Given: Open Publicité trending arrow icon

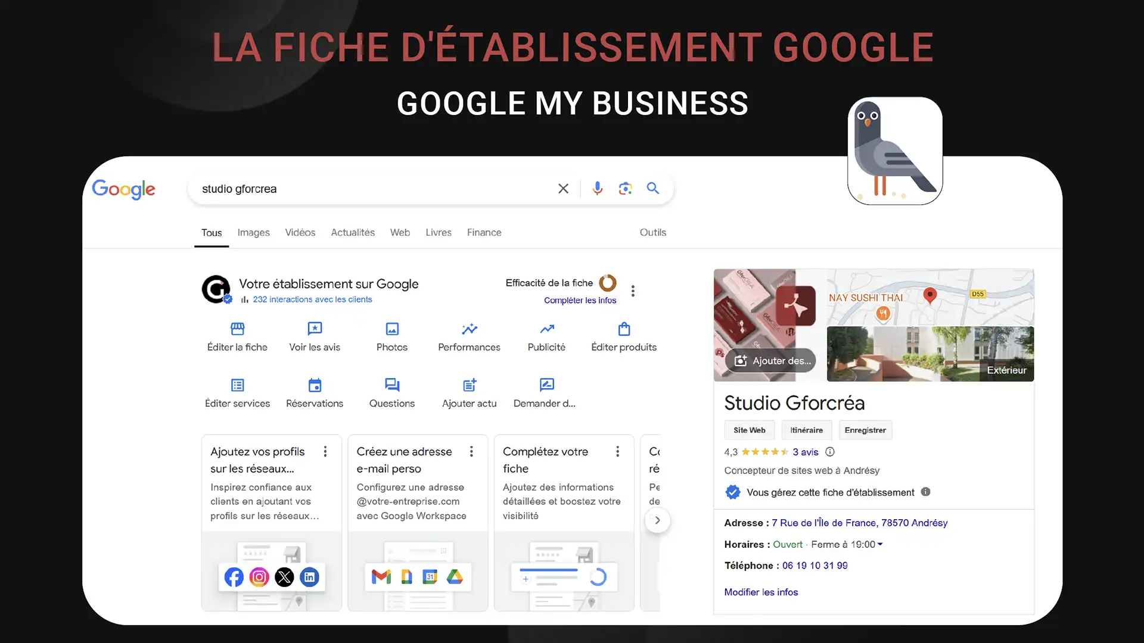Looking at the screenshot, I should click(547, 329).
